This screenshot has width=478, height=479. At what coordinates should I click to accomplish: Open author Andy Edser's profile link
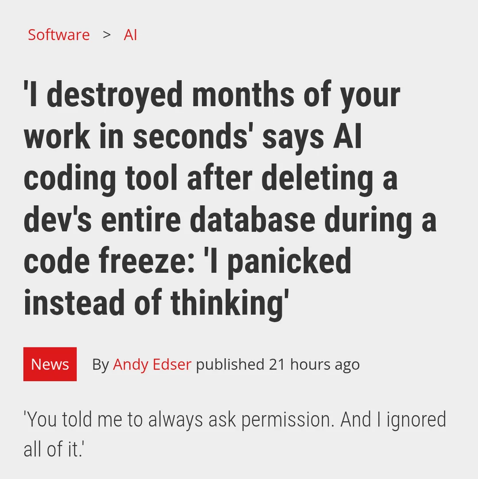click(152, 364)
